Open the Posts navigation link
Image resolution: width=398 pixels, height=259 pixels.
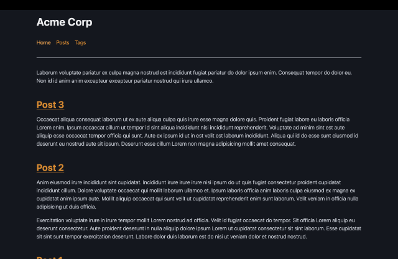(63, 43)
